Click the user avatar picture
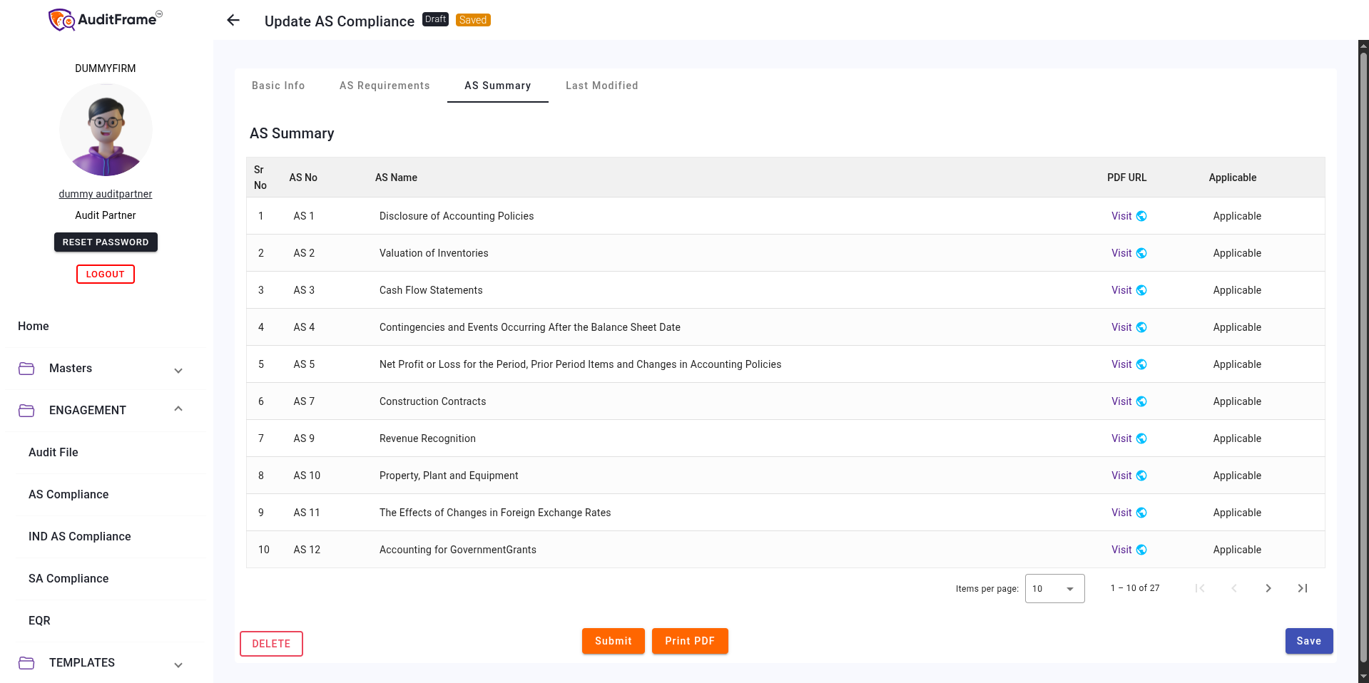The height and width of the screenshot is (683, 1369). point(106,130)
